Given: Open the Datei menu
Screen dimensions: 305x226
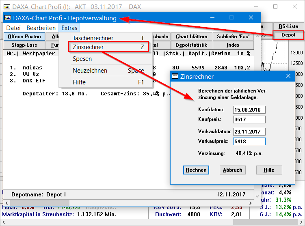Looking at the screenshot, I should pos(13,28).
